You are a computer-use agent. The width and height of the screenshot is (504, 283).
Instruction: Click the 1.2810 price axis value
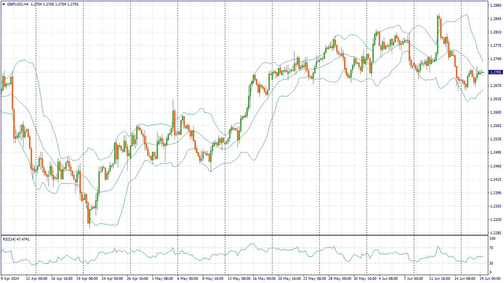coord(495,32)
